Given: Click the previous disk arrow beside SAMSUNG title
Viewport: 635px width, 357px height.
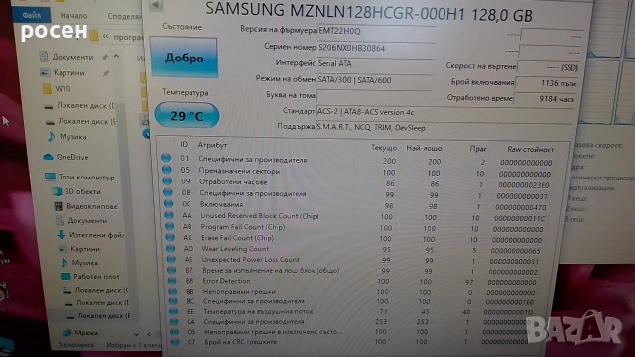Looking at the screenshot, I should (x=156, y=5).
